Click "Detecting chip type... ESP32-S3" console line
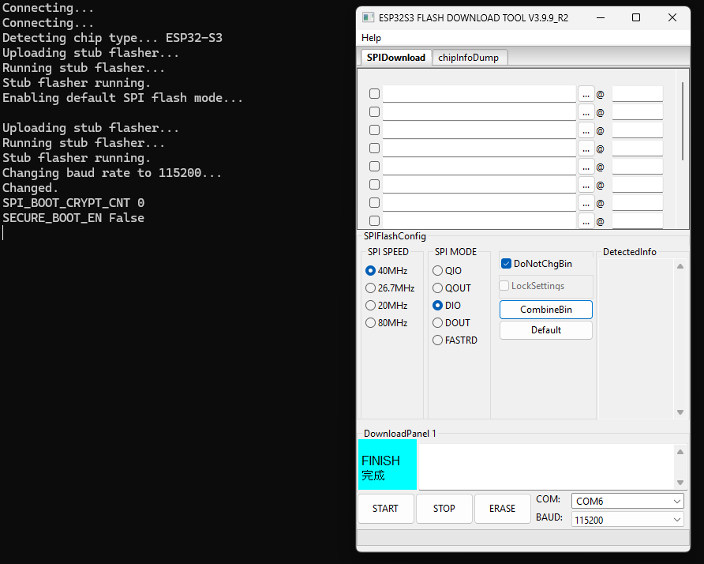Image resolution: width=704 pixels, height=564 pixels. click(x=112, y=38)
